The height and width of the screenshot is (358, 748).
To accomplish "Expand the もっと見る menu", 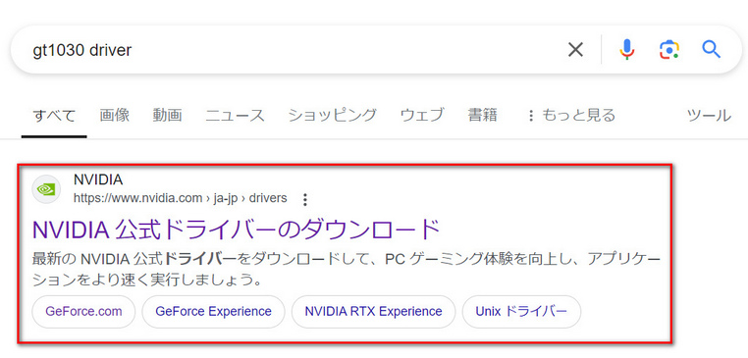I will tap(571, 116).
